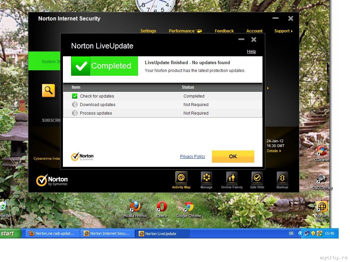Click Norton by Symantec logo in main window
The width and height of the screenshot is (350, 262).
click(52, 180)
